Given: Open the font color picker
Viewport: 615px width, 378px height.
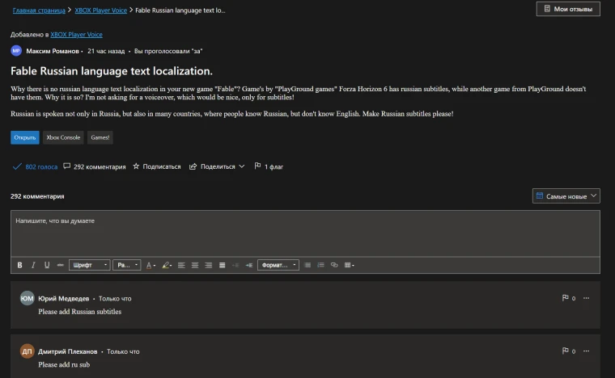Looking at the screenshot, I should (x=151, y=265).
